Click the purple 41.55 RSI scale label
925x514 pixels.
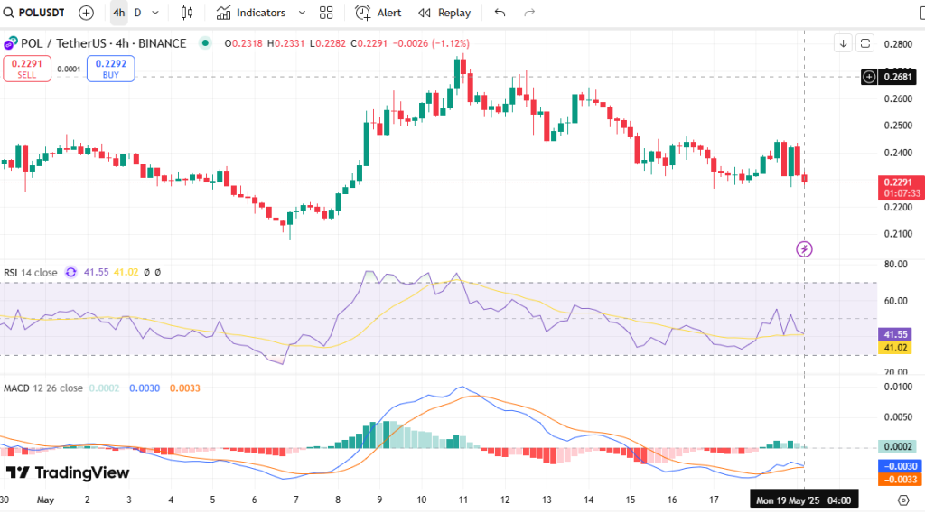[x=895, y=334]
